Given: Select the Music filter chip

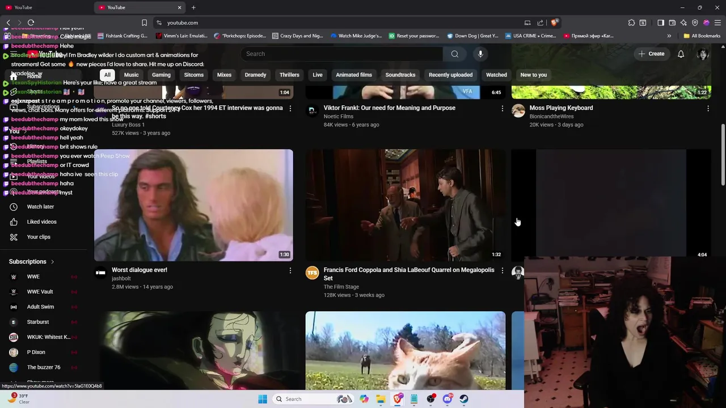Looking at the screenshot, I should pyautogui.click(x=131, y=75).
